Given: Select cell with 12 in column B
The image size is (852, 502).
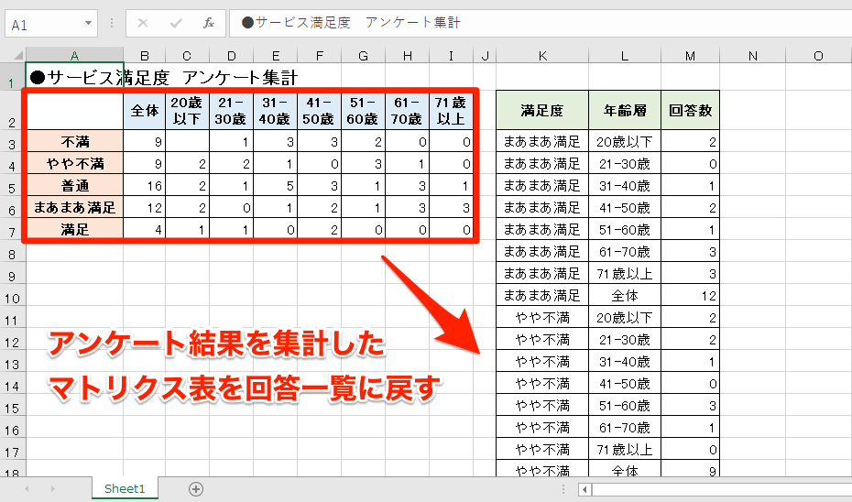Looking at the screenshot, I should (x=145, y=208).
